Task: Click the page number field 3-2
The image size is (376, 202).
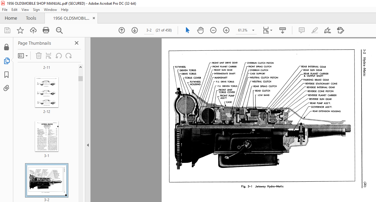Action: (149, 30)
